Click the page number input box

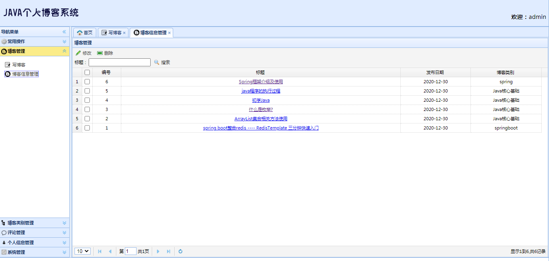131,251
